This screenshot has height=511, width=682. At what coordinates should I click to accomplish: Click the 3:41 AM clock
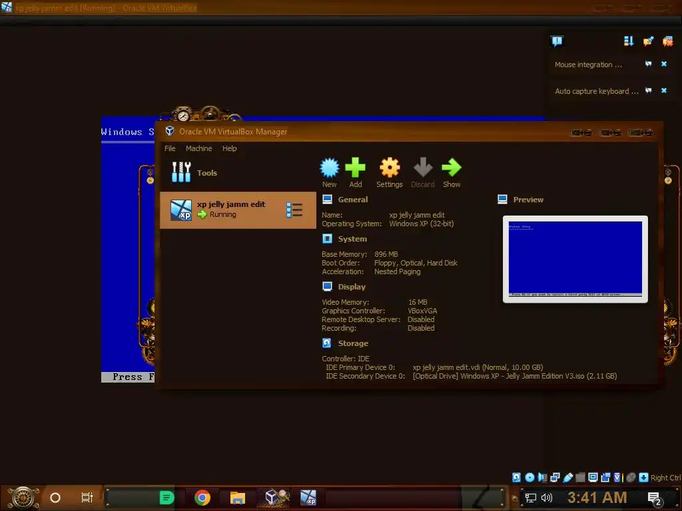pyautogui.click(x=597, y=497)
